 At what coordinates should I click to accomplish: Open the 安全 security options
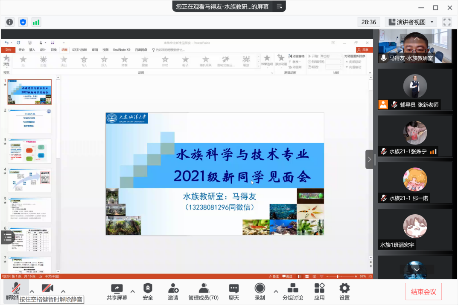[x=148, y=291]
